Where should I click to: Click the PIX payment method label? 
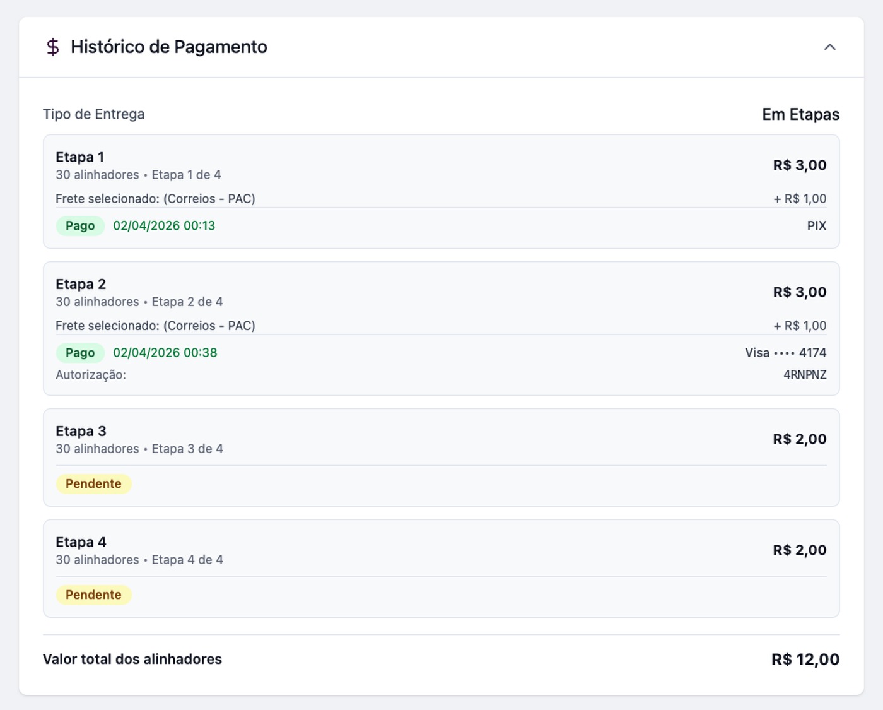click(816, 226)
